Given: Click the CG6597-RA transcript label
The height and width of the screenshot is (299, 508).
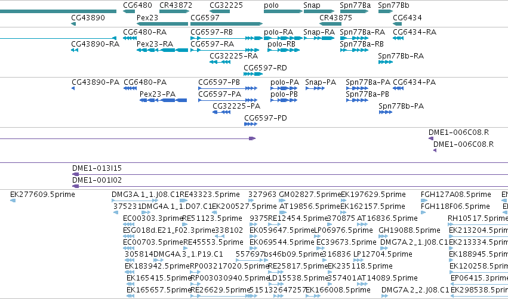Looking at the screenshot, I should 212,44.
